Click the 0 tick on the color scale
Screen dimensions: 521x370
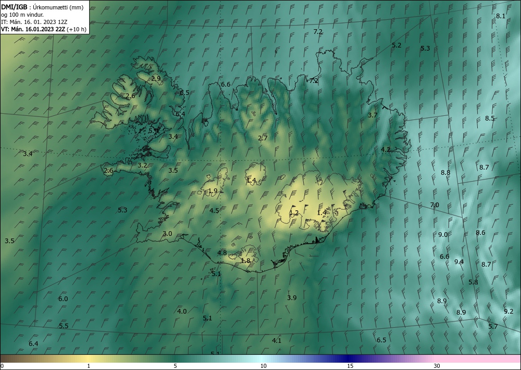coord(2,366)
